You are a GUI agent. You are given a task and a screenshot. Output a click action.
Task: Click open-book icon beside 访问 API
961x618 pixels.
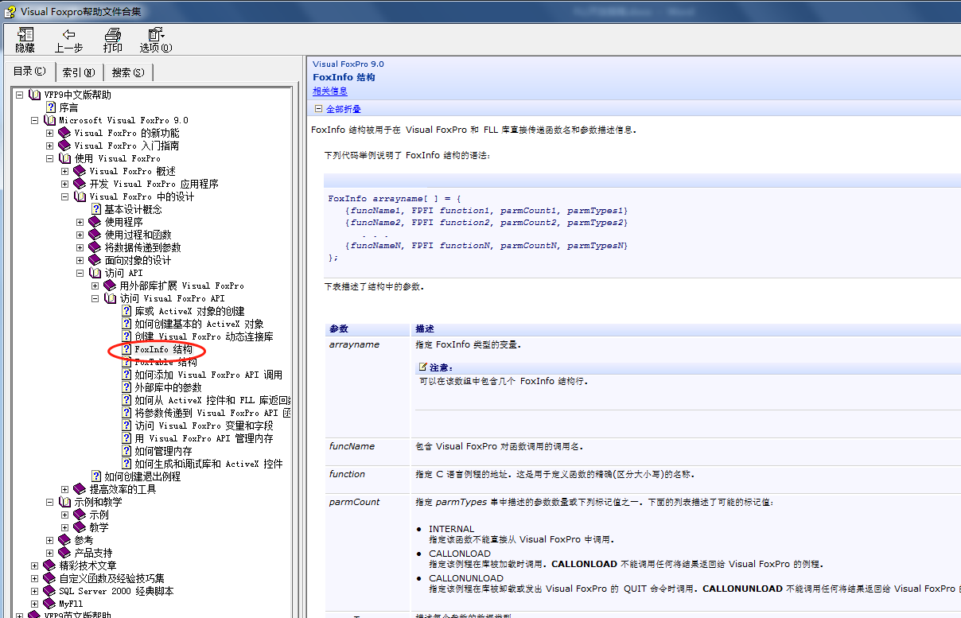click(95, 273)
